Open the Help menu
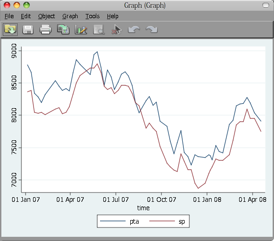 pos(113,16)
